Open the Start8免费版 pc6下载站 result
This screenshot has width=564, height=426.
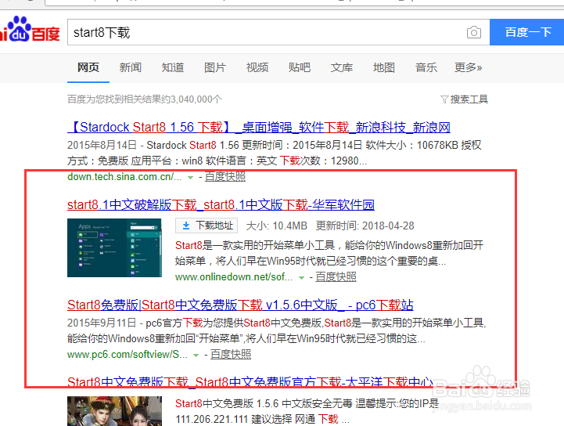tap(240, 305)
